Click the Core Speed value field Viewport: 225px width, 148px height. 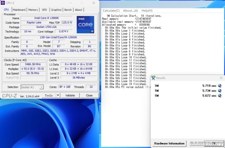33,64
